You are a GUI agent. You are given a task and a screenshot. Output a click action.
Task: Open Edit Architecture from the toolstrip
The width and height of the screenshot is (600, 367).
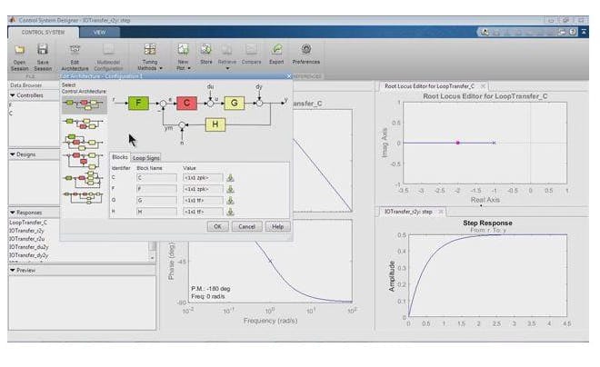pyautogui.click(x=75, y=57)
